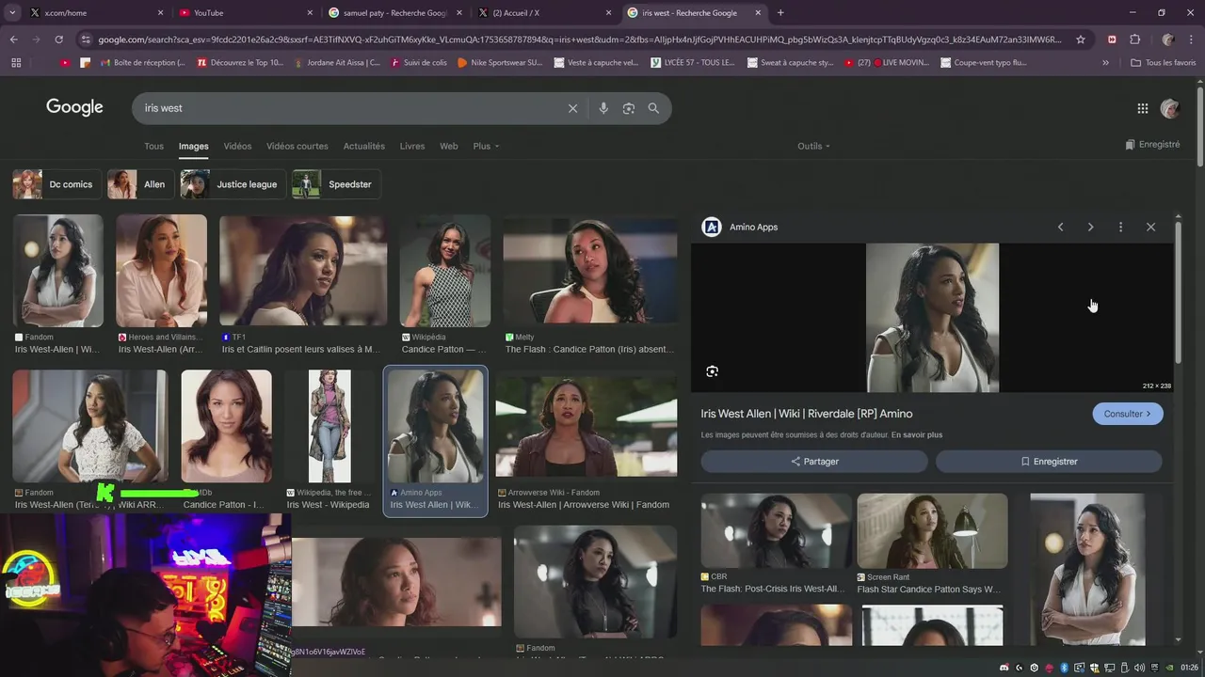
Task: Open the Google apps grid icon
Action: [x=1143, y=108]
